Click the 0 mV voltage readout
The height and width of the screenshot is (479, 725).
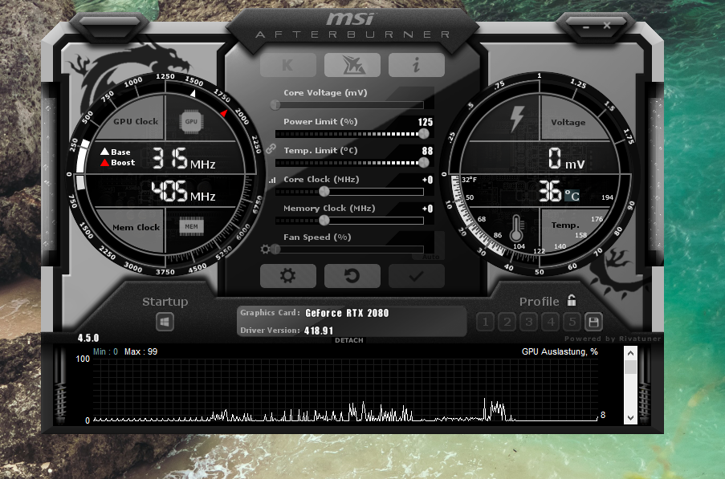click(x=566, y=158)
